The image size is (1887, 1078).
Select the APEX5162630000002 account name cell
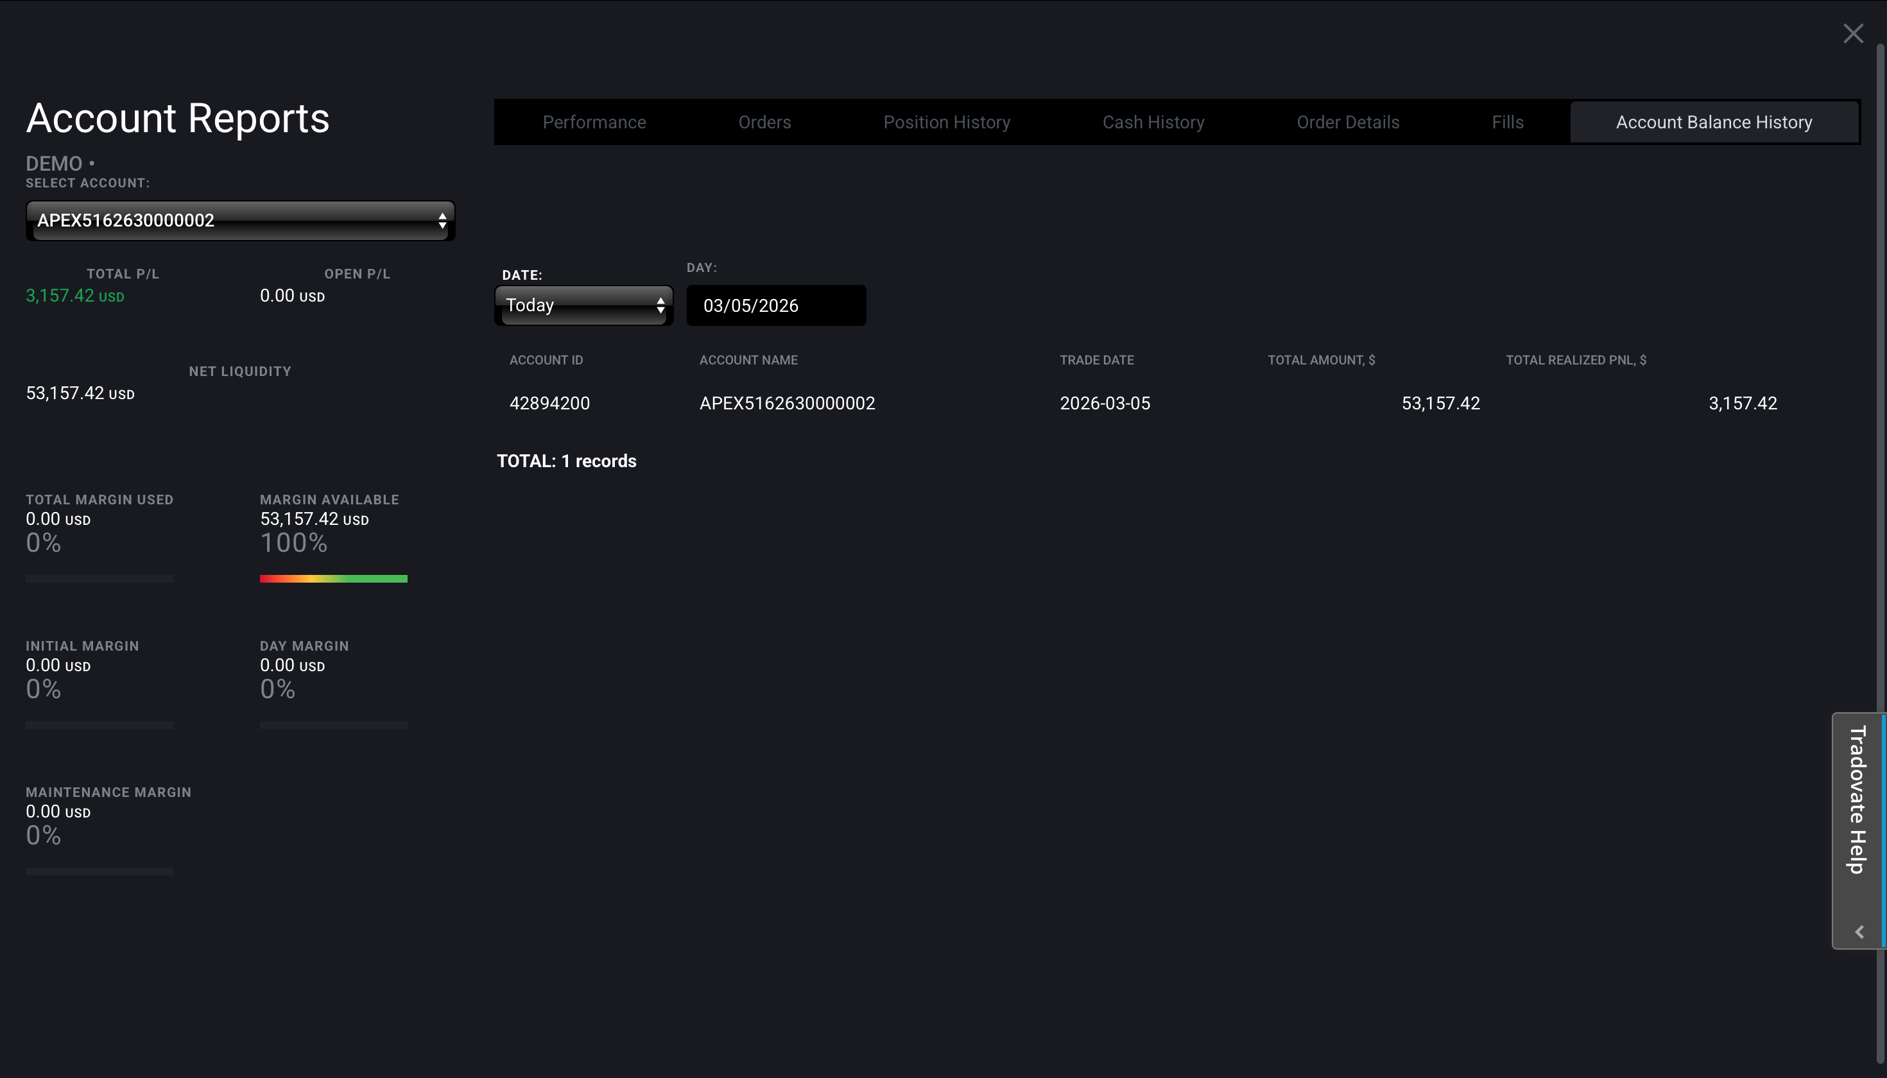pos(786,404)
